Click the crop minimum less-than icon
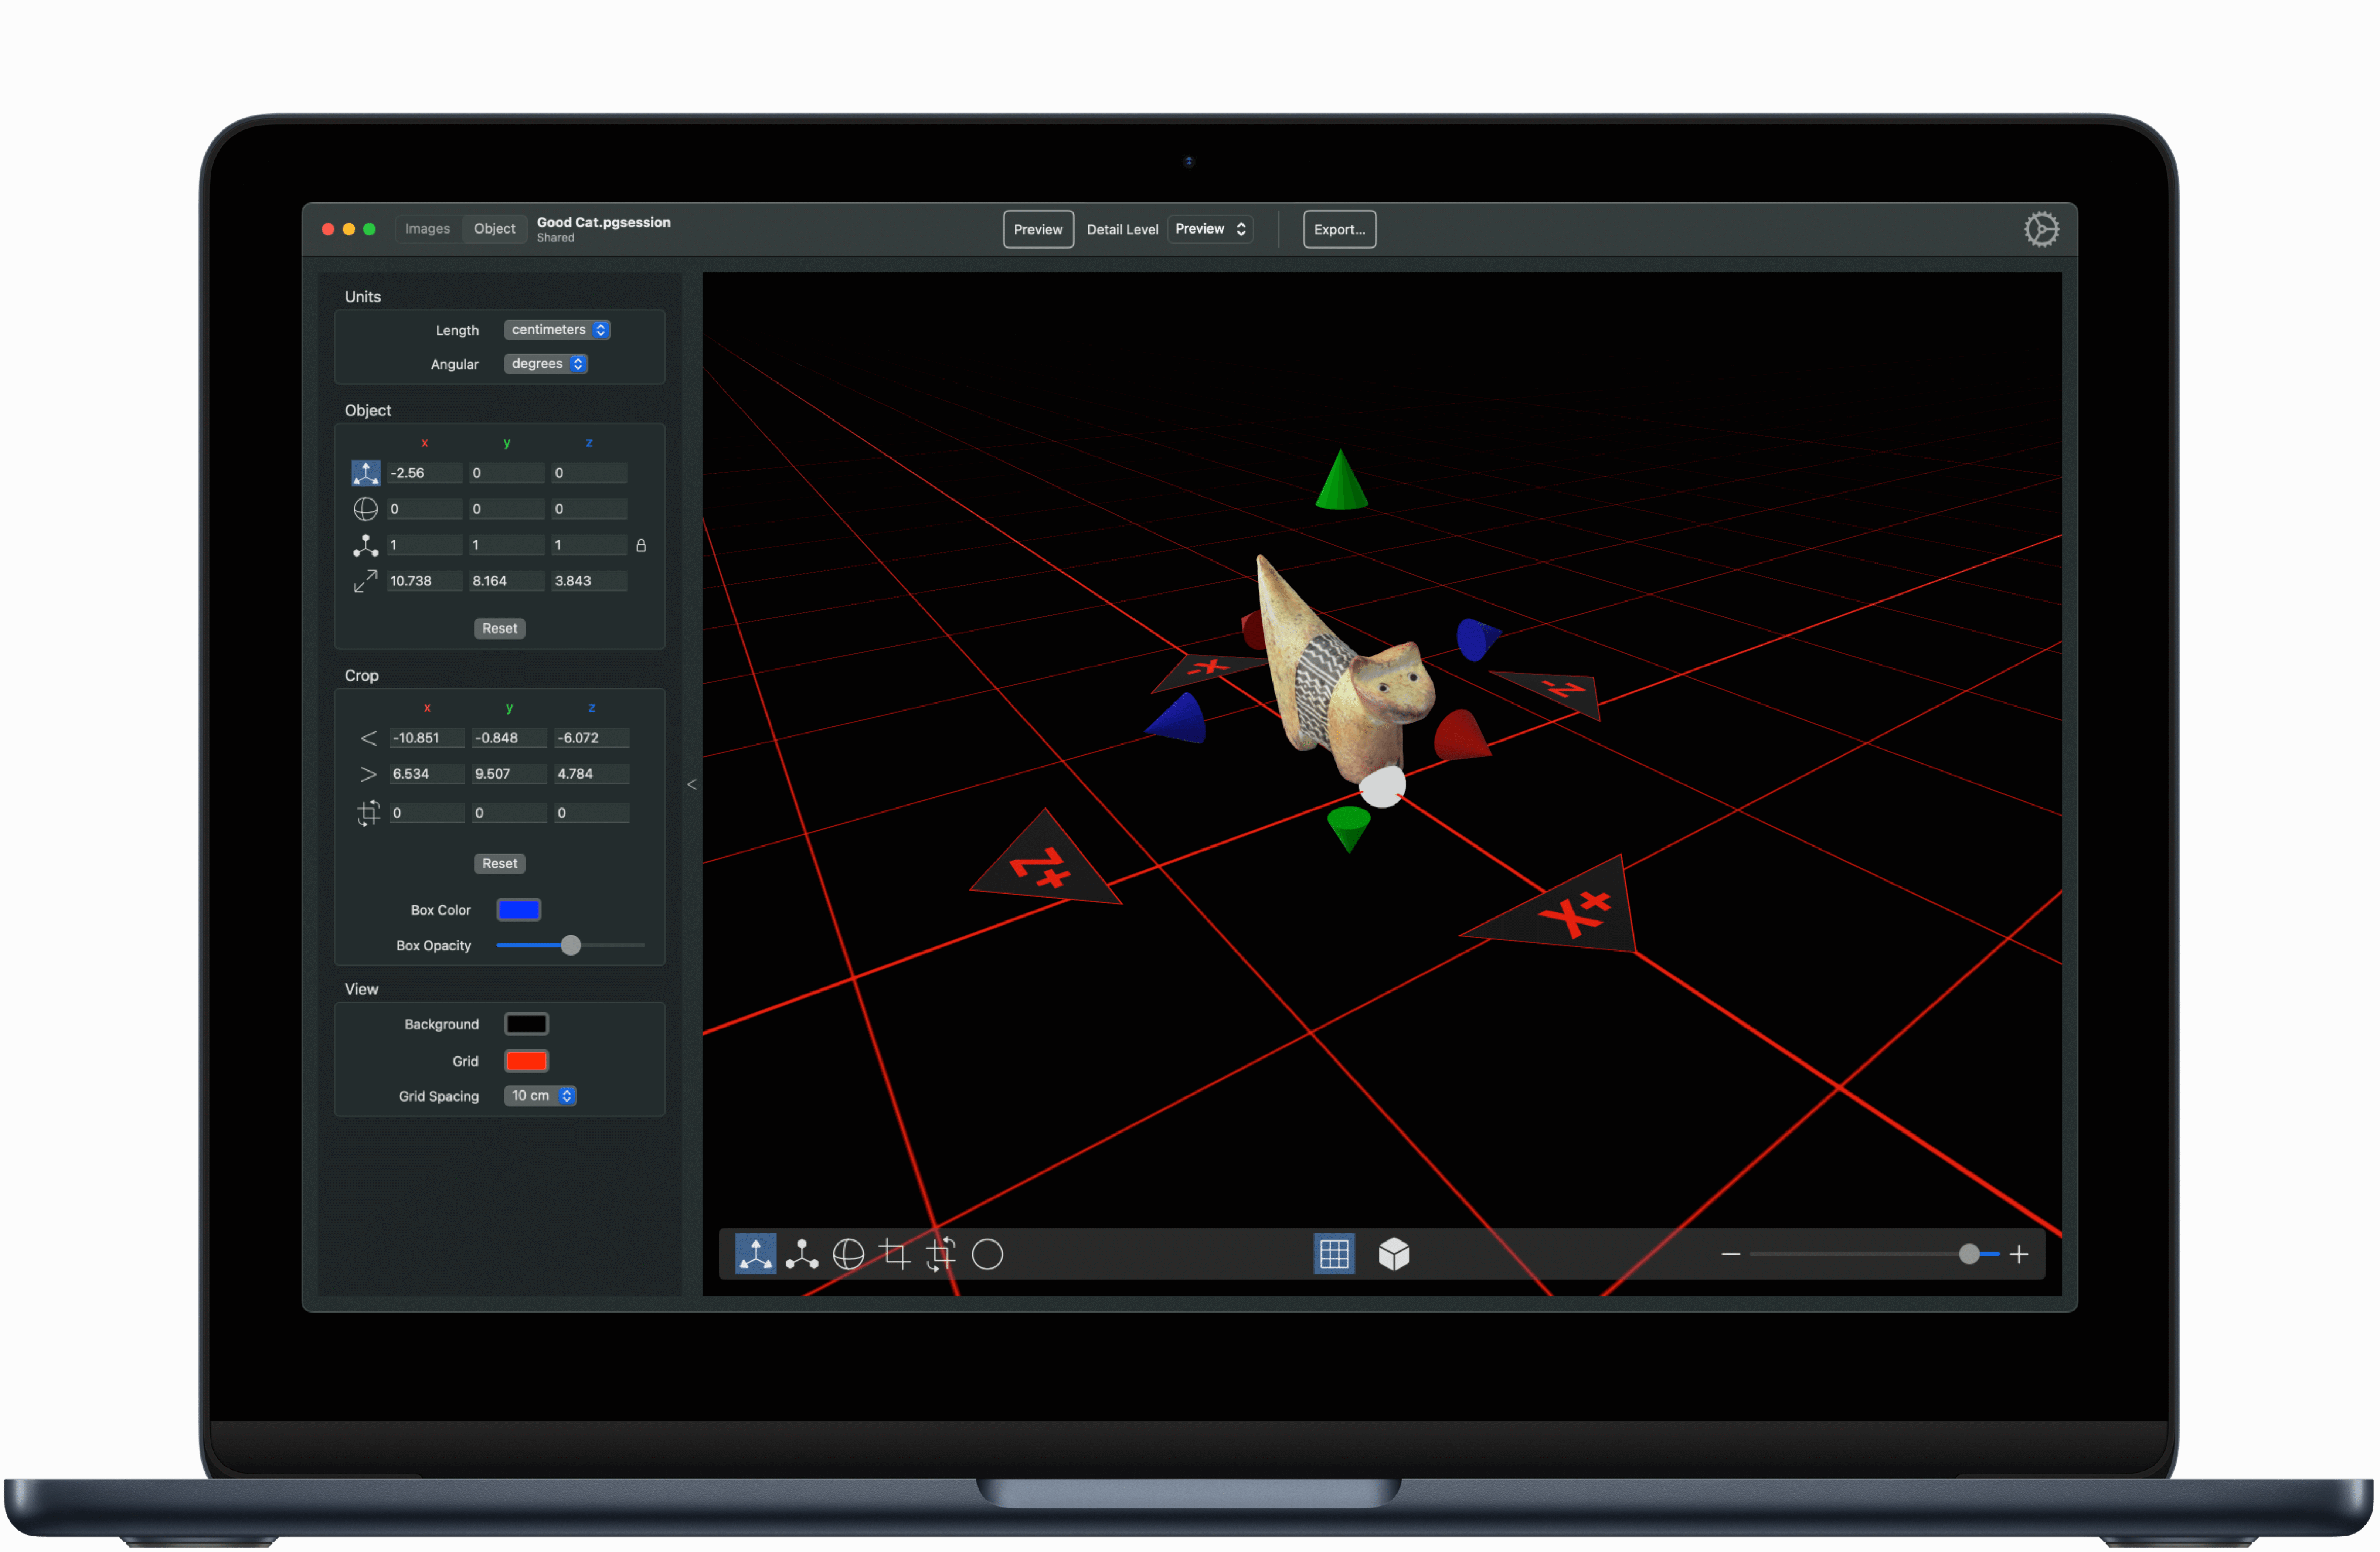Viewport: 2380px width, 1552px height. pos(368,738)
